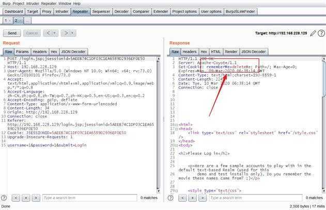The image size is (326, 210).
Task: Collapse the <html> fold marker on line 16
Action: pyautogui.click(x=176, y=125)
